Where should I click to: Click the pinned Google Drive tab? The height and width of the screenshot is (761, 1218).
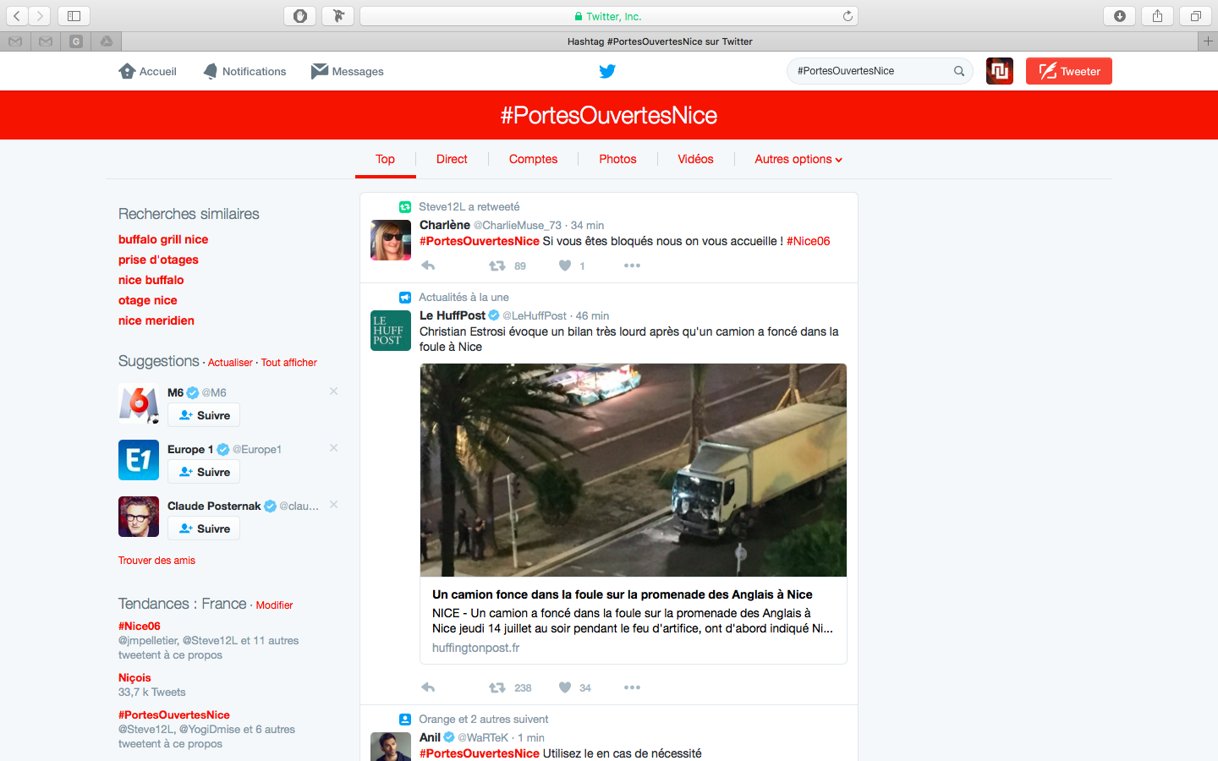click(x=107, y=41)
